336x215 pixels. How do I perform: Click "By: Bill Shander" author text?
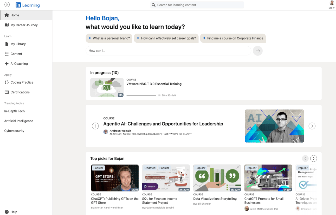tap(202, 204)
